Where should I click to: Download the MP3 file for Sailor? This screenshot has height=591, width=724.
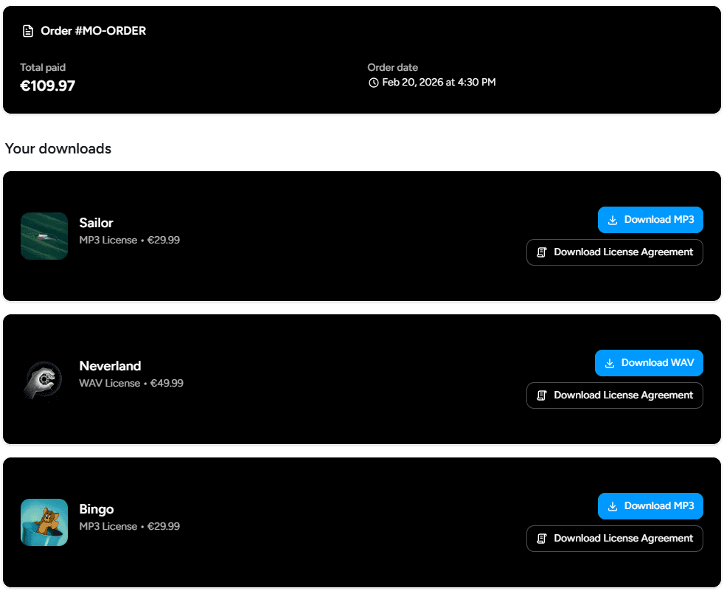(650, 220)
